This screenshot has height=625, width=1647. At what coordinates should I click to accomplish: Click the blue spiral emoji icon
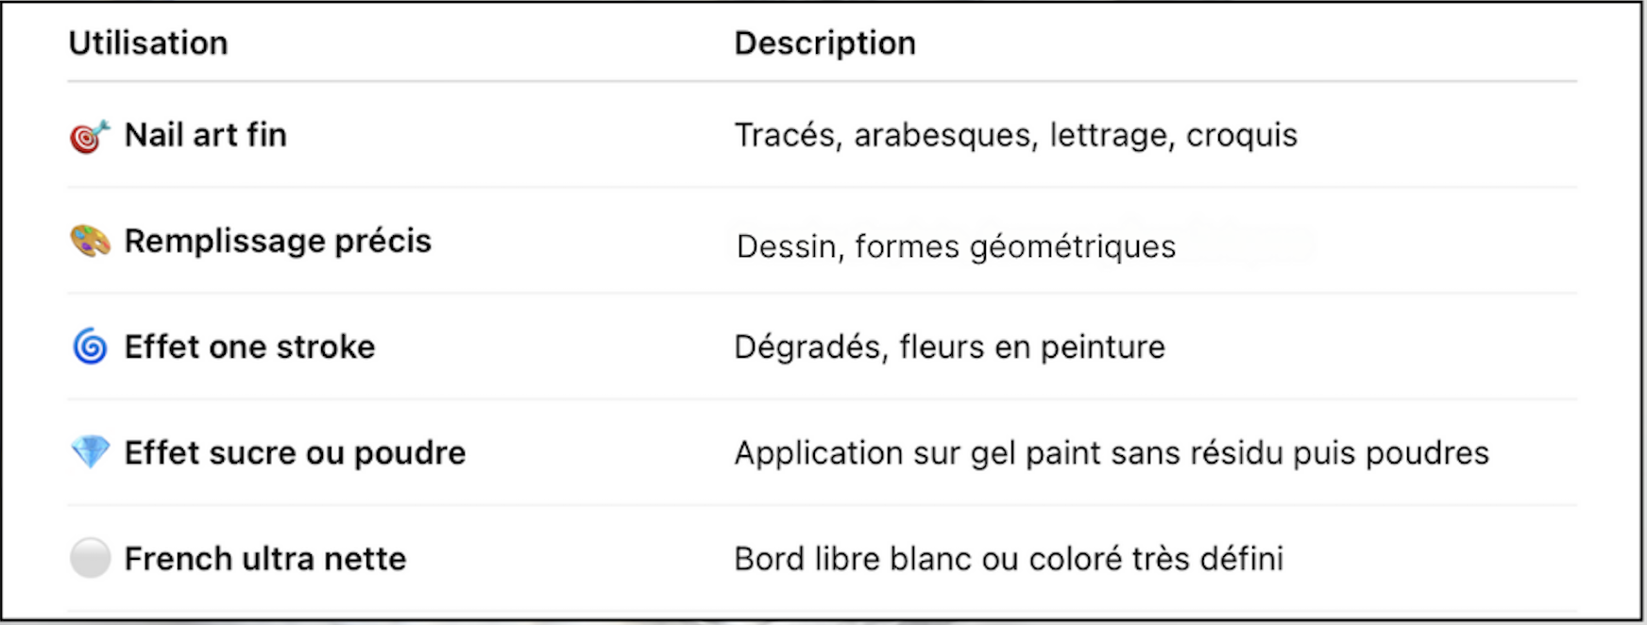coord(90,347)
